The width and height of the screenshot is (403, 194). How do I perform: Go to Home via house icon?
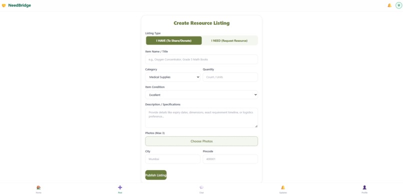click(38, 188)
